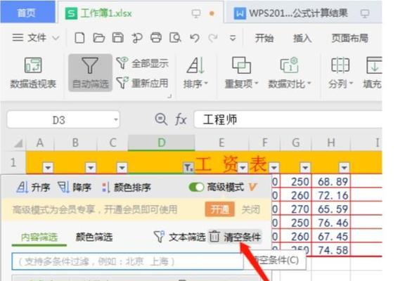Open filter dropdown arrow in column A
The width and height of the screenshot is (405, 281).
pyautogui.click(x=48, y=167)
